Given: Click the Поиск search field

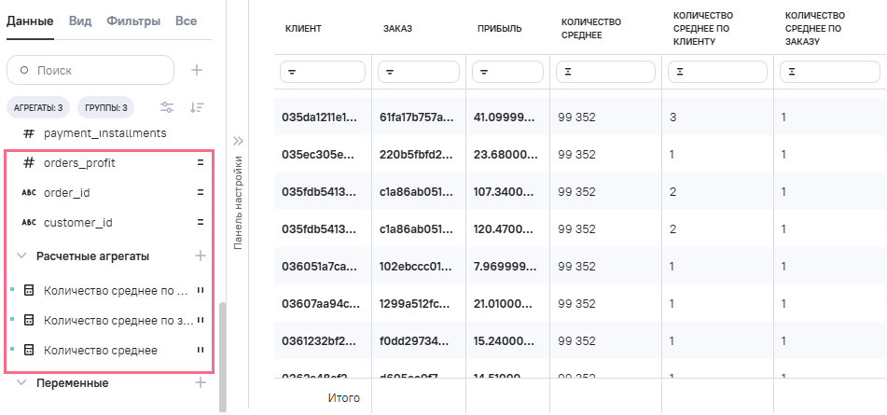Looking at the screenshot, I should click(90, 70).
